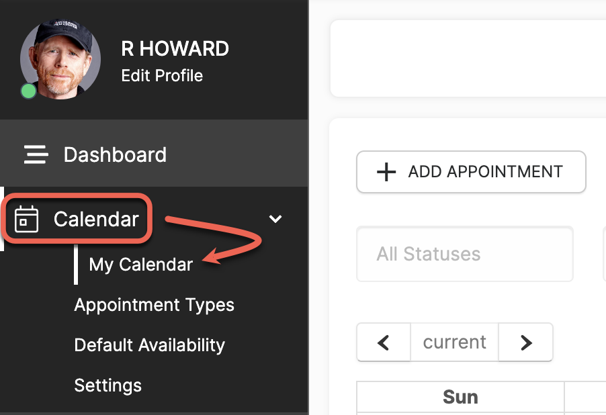Click the R Howard profile picture
Image resolution: width=606 pixels, height=415 pixels.
(60, 59)
